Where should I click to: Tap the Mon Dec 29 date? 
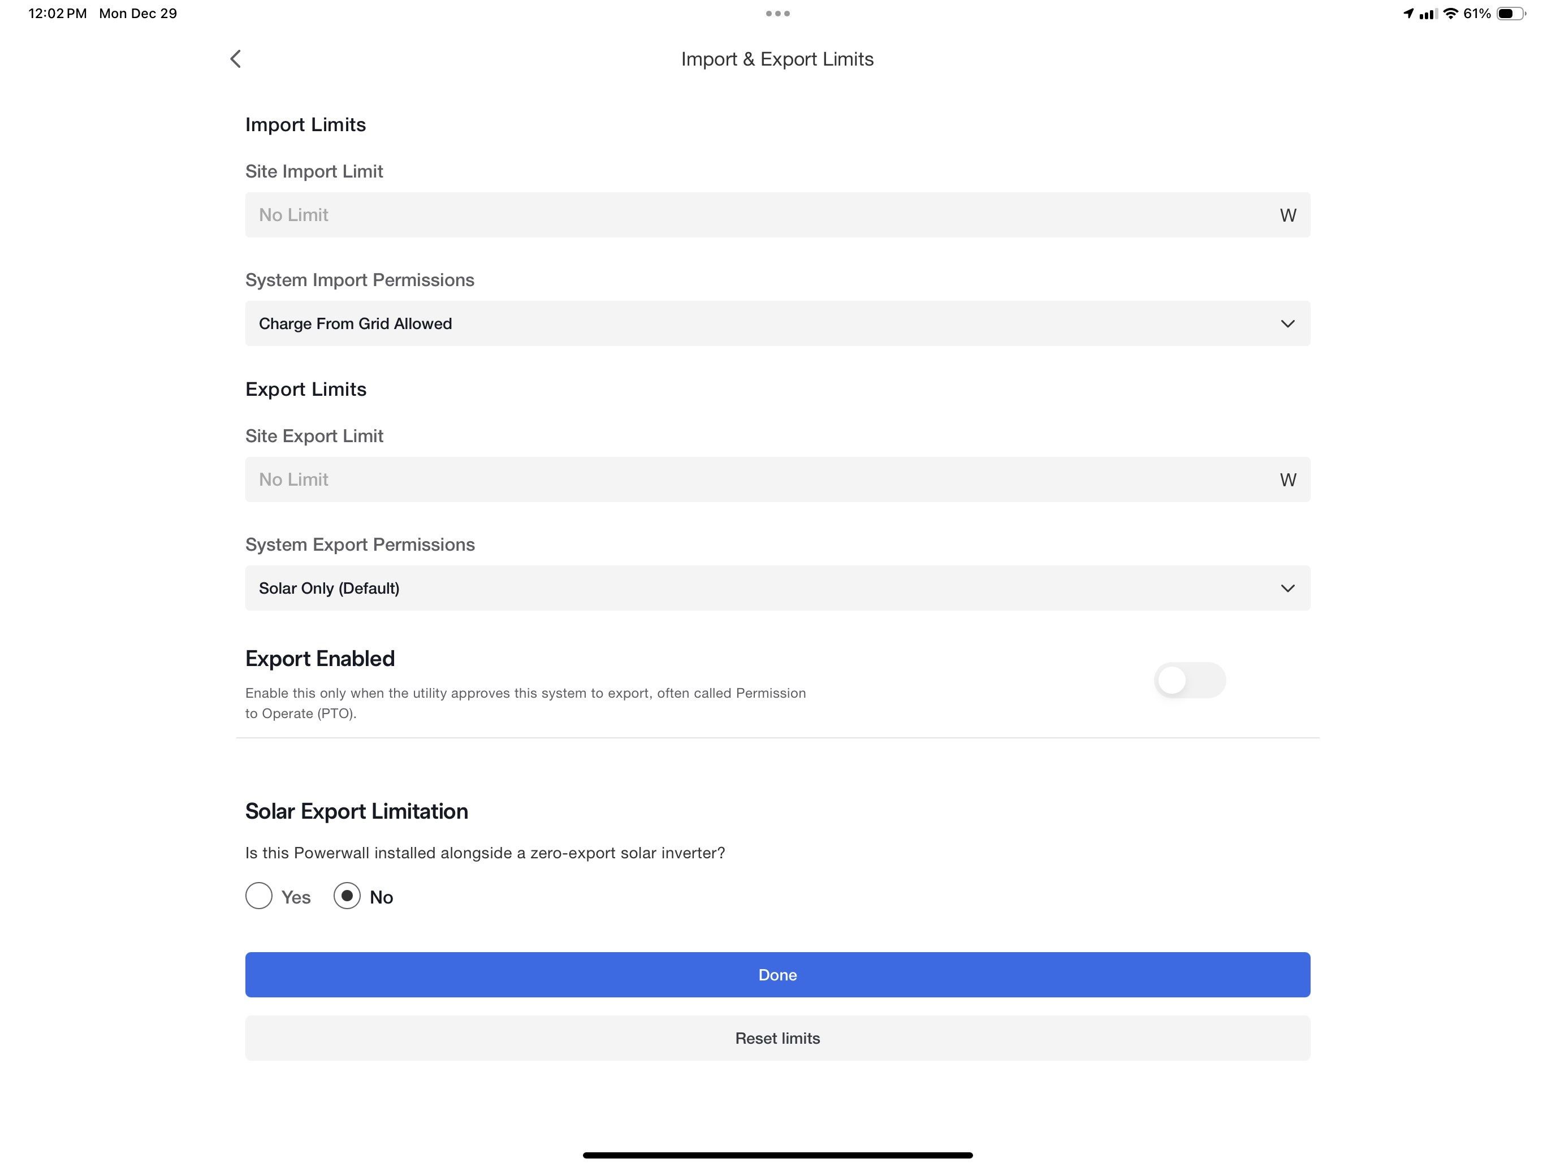tap(138, 14)
